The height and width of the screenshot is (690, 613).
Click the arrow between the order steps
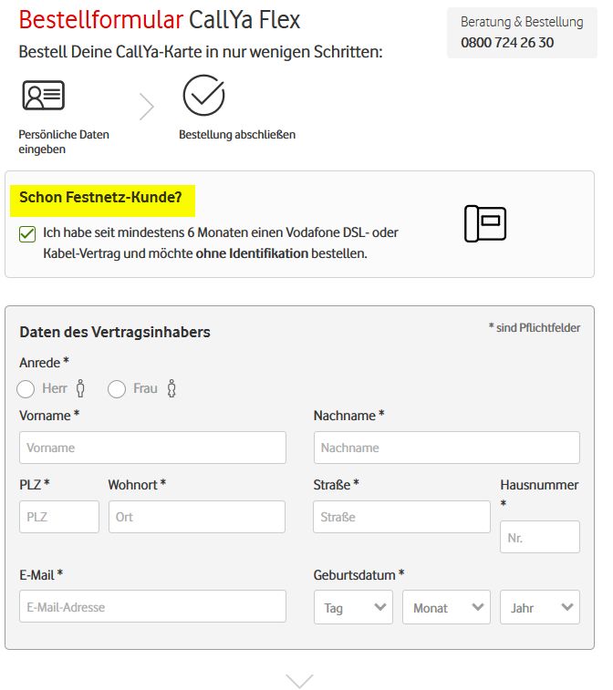[146, 107]
